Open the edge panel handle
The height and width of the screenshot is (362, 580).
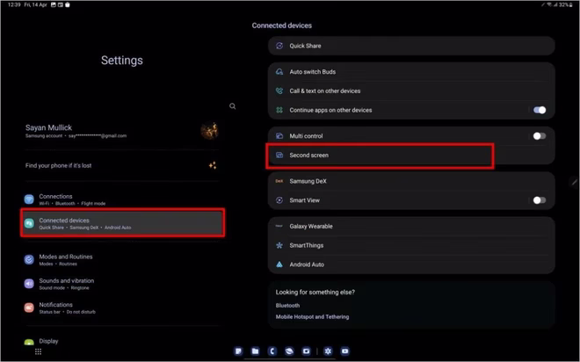[x=575, y=182]
